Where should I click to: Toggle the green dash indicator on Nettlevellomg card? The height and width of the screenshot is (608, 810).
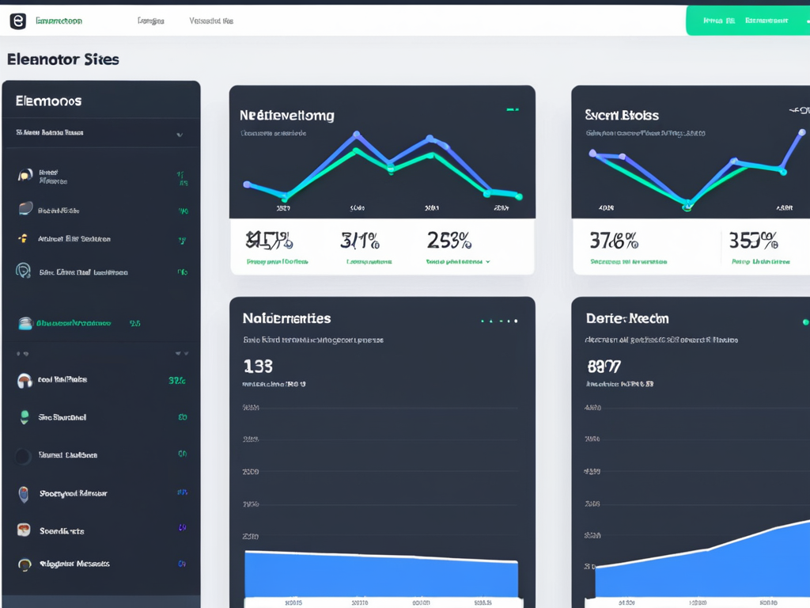click(513, 109)
